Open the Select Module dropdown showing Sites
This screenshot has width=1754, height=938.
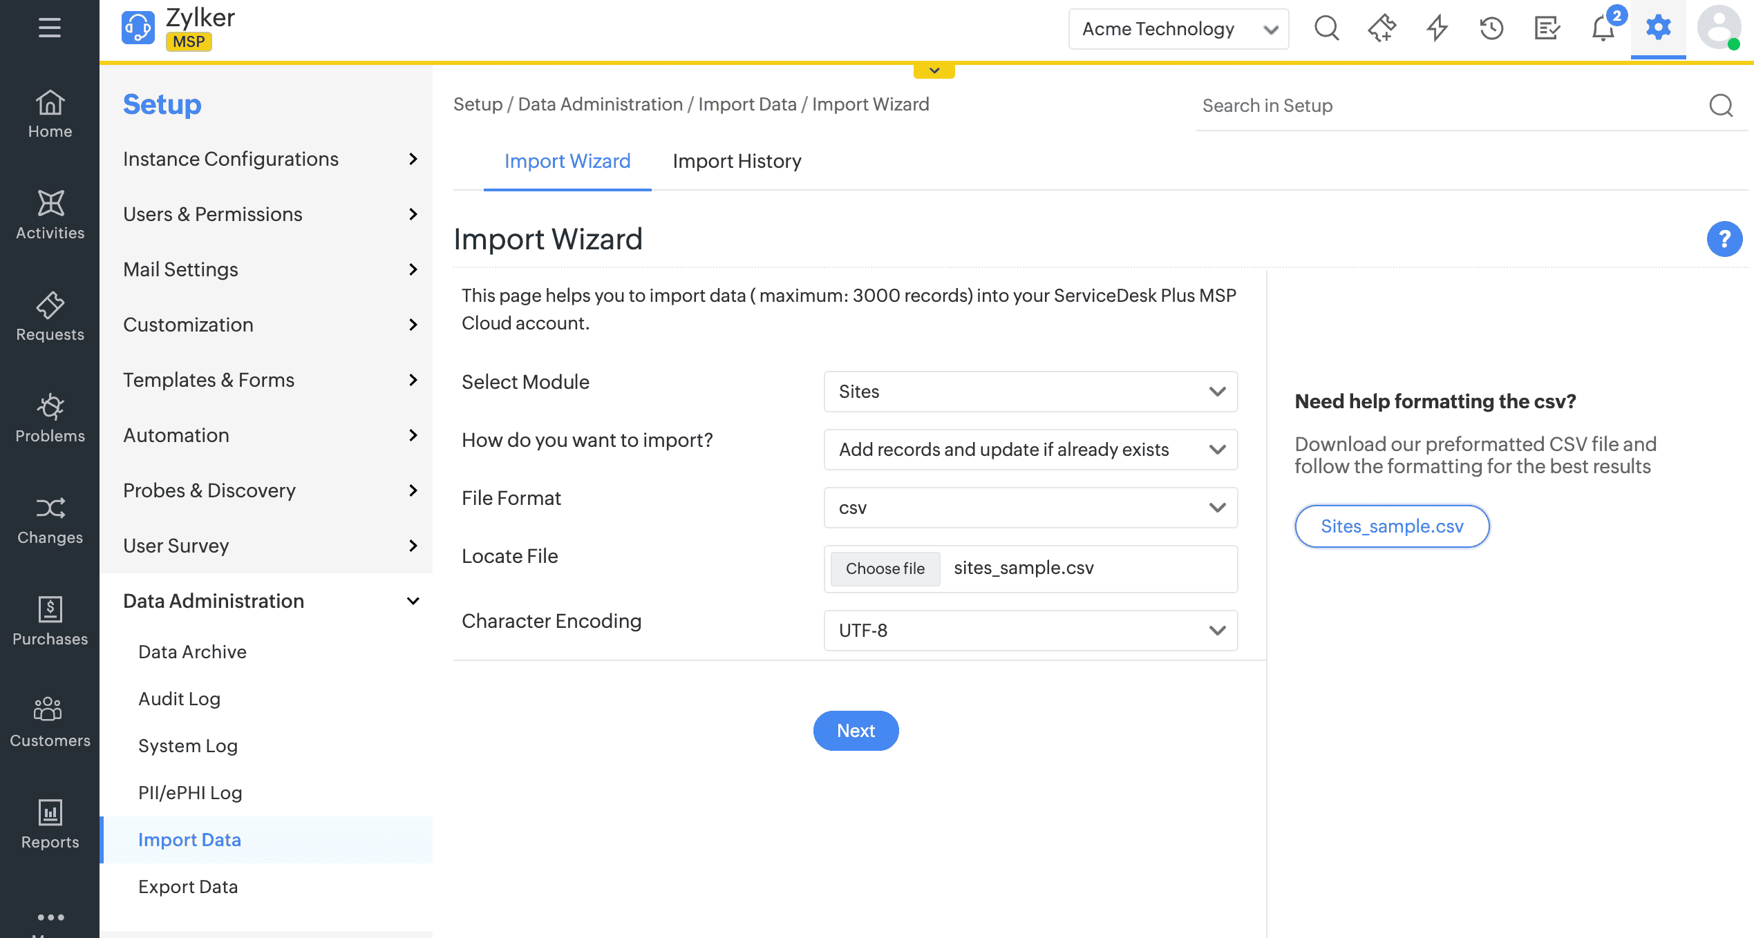[x=1030, y=392]
